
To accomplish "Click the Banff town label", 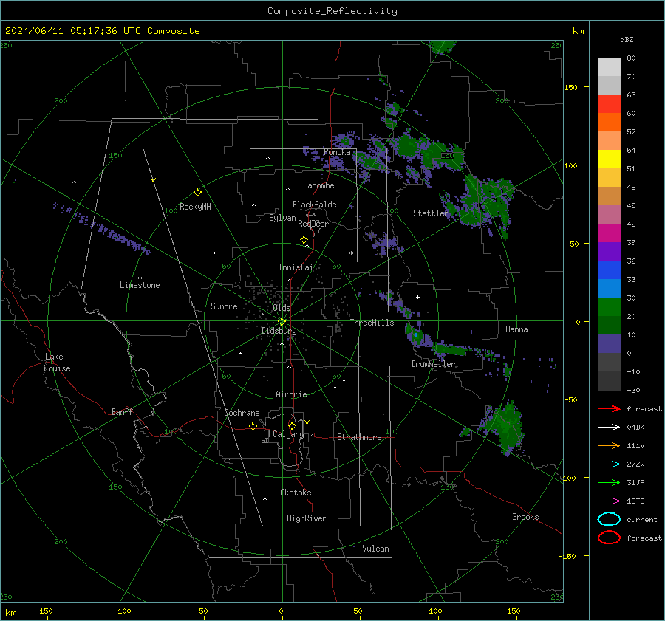I will tap(122, 412).
